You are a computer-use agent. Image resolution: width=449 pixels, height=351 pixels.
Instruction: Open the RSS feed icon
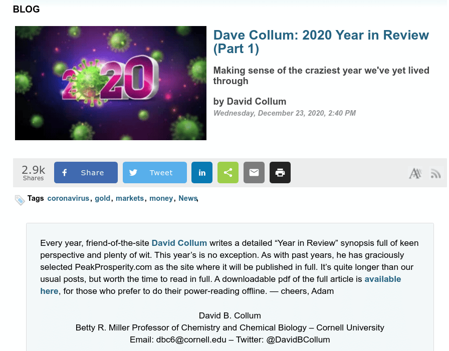click(435, 174)
